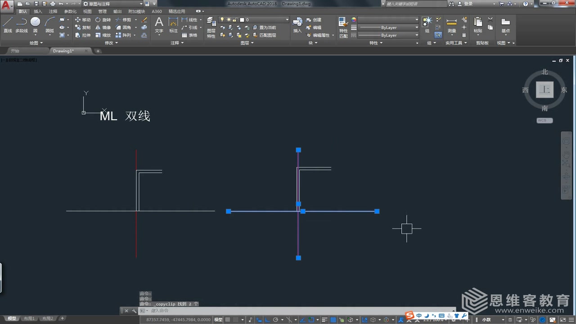Click the new drawing tab plus button
Image resolution: width=576 pixels, height=324 pixels.
(98, 51)
